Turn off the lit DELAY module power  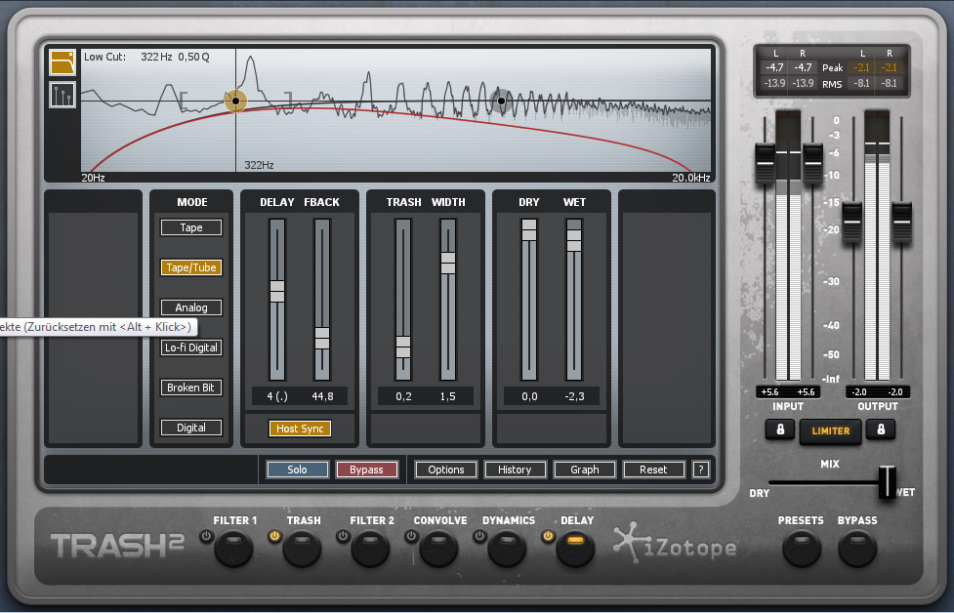click(x=547, y=535)
